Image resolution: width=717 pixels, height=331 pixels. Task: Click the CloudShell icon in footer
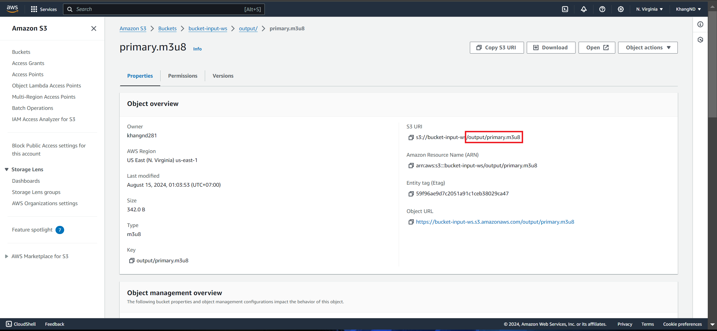click(9, 324)
